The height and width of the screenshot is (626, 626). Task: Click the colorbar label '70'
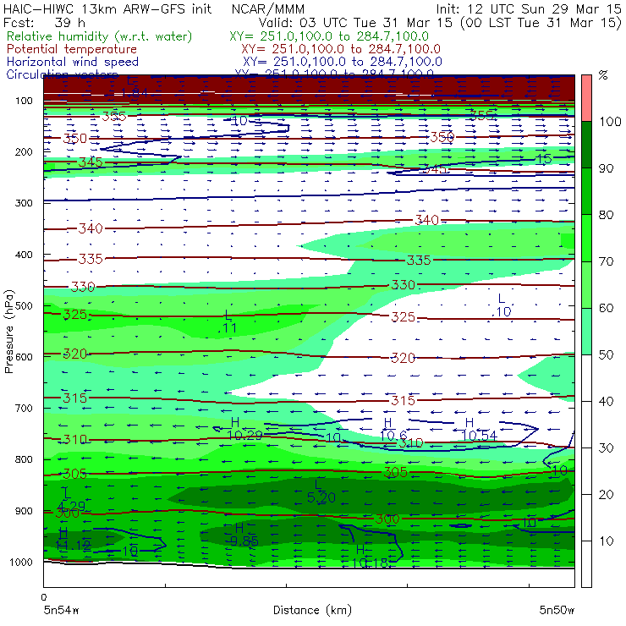click(x=606, y=261)
